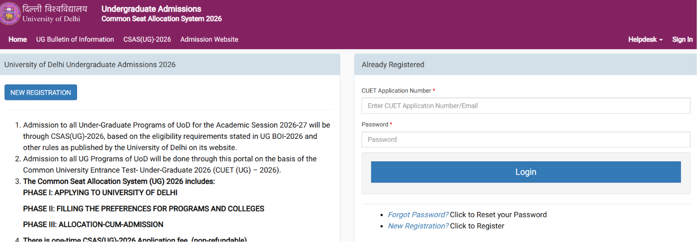697x242 pixels.
Task: Go to the Home menu item
Action: (18, 39)
